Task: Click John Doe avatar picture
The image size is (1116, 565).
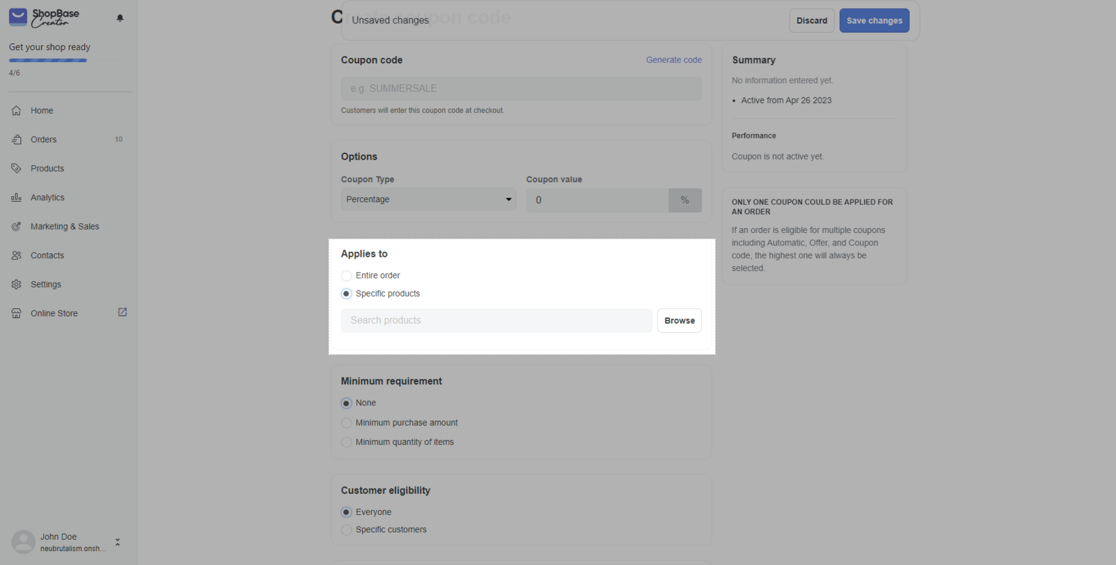Action: coord(23,542)
